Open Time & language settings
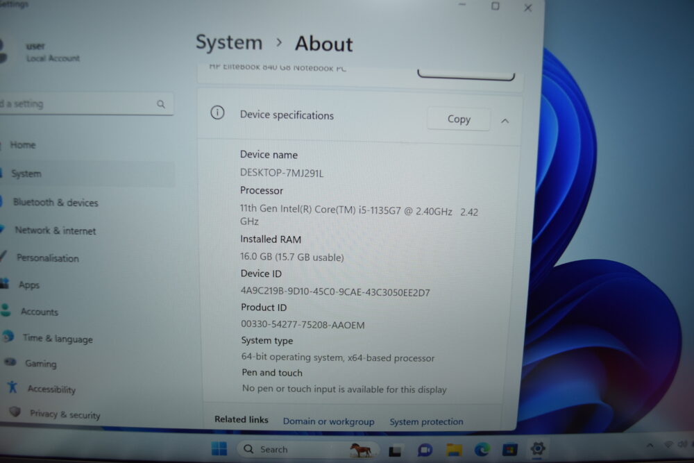 [58, 339]
